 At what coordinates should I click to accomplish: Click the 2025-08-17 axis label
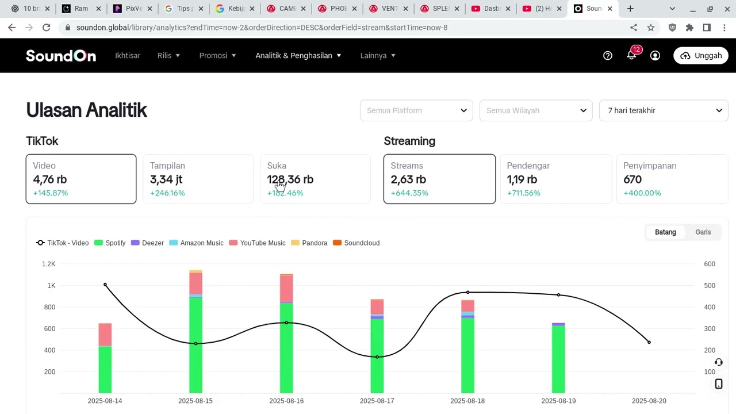[x=377, y=401]
